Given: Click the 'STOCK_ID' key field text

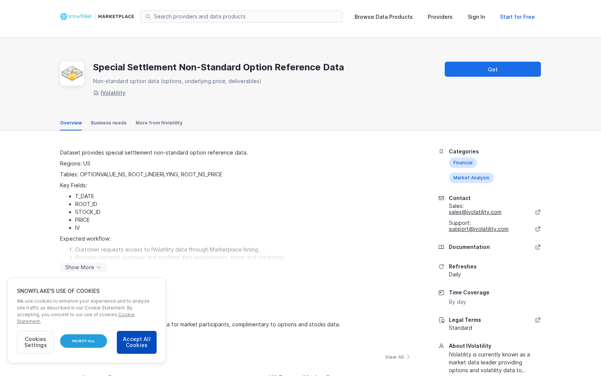Looking at the screenshot, I should (88, 212).
